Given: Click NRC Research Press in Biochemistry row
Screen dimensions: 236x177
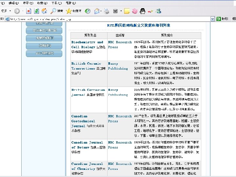Looking at the screenshot, I should (120, 45).
